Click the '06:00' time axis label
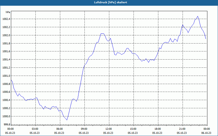Image resolution: width=218 pixels, height=136 pixels. tap(59, 129)
